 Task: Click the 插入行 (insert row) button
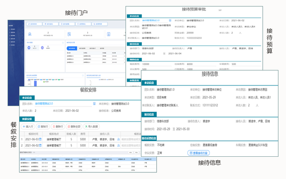pos(29,126)
